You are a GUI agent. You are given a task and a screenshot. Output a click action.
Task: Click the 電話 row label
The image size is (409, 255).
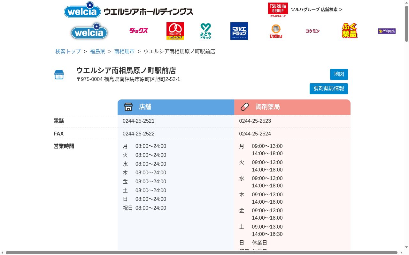tap(59, 121)
